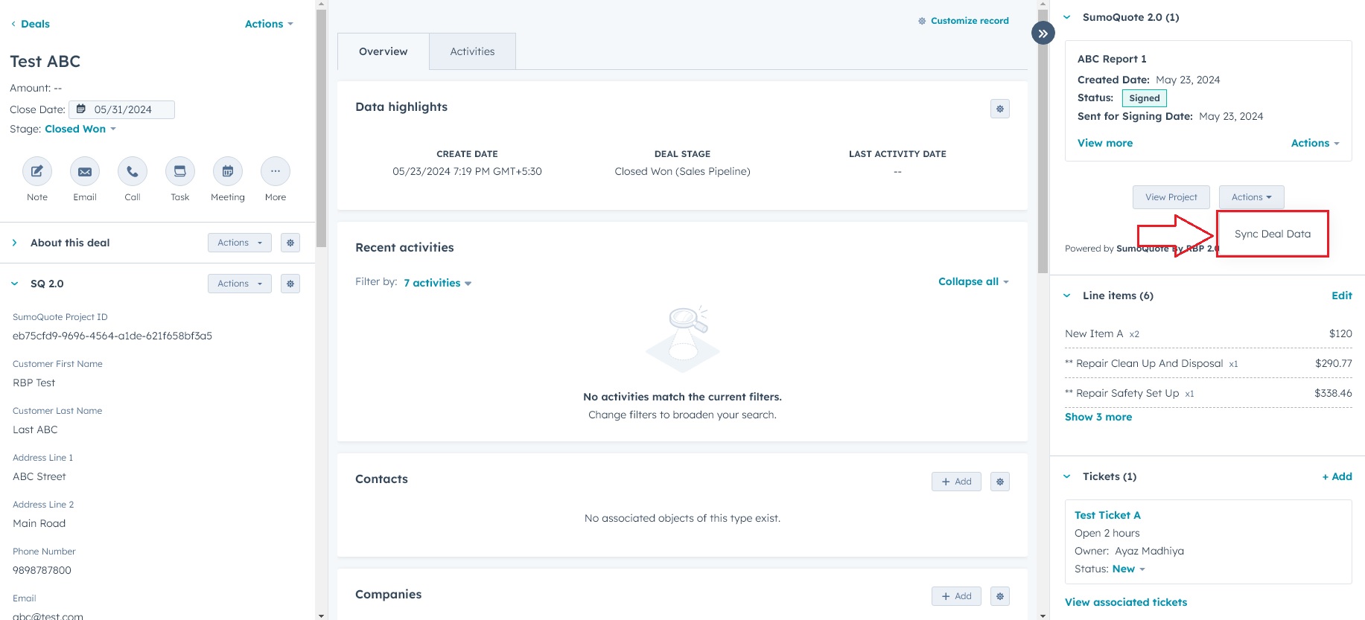Open the 7 activities filter dropdown

[438, 283]
